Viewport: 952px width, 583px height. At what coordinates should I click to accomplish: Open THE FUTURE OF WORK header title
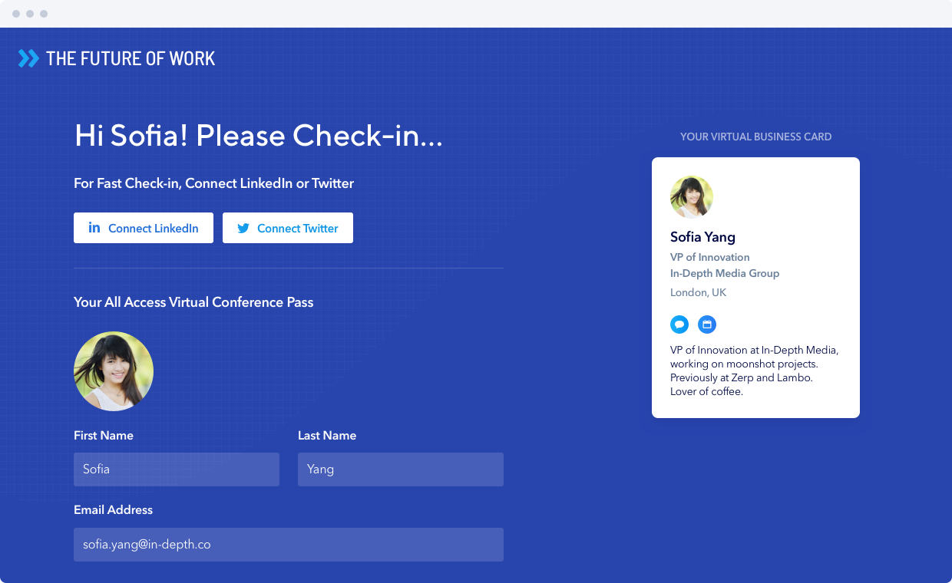pos(131,58)
